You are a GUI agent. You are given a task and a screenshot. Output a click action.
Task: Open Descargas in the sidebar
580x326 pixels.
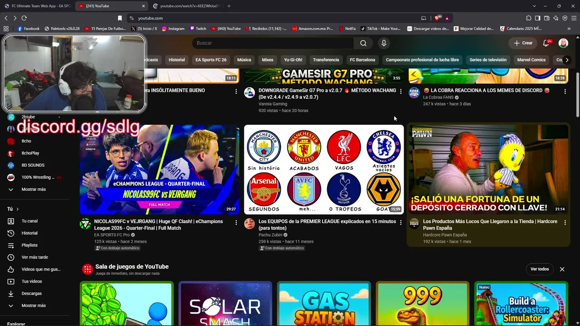[x=34, y=293]
